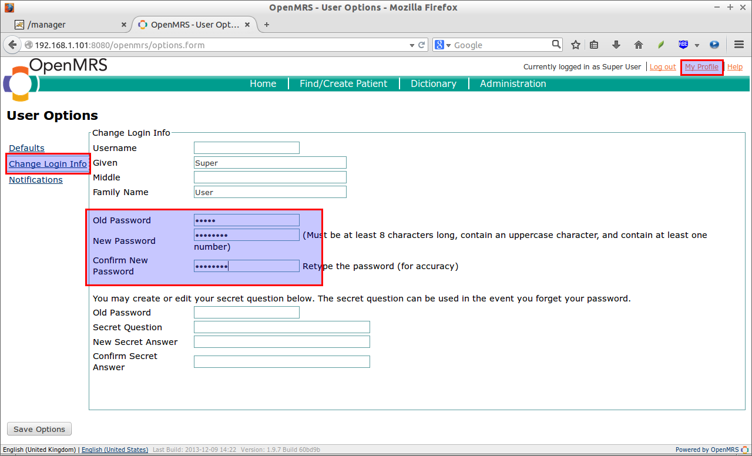Click the ABP adblock toolbar icon
The width and height of the screenshot is (752, 456).
coord(683,45)
